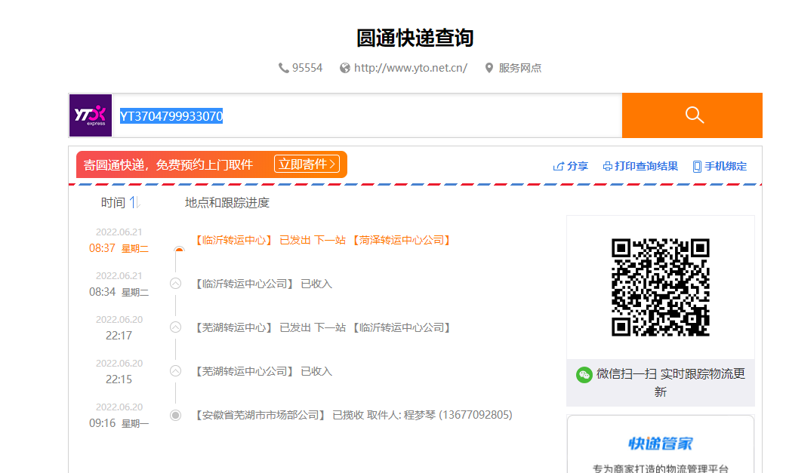
Task: Click the timeline marker for 22:17 entry
Action: click(175, 327)
